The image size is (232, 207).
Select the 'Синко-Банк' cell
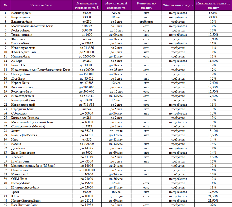click(x=41, y=170)
